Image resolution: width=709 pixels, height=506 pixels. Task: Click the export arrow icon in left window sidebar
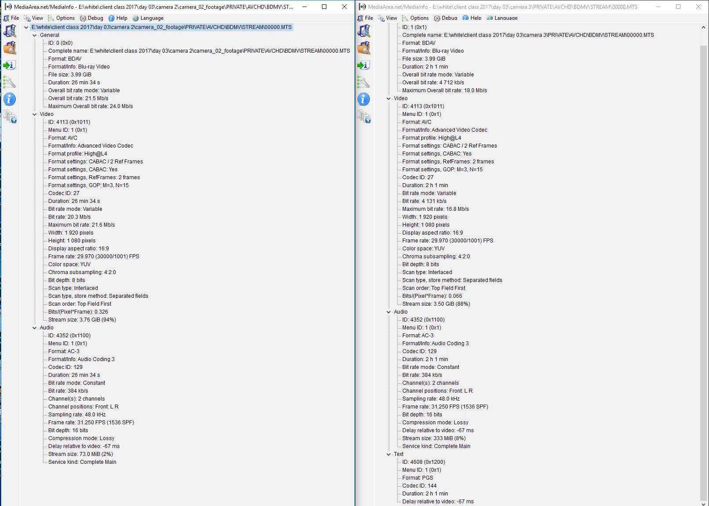(x=10, y=65)
